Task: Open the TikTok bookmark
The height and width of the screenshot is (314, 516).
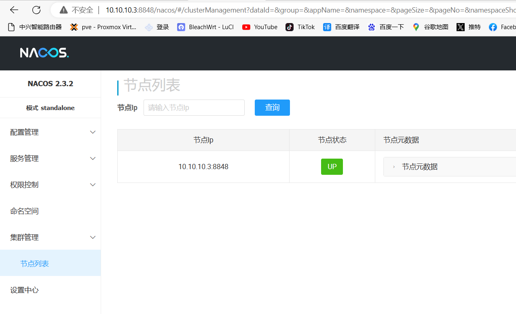Action: coord(300,27)
